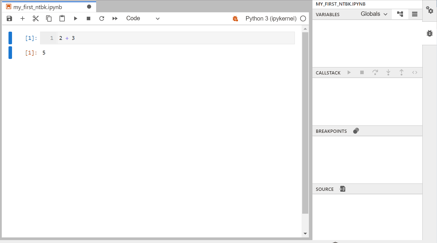Run the selected cell

click(x=75, y=18)
